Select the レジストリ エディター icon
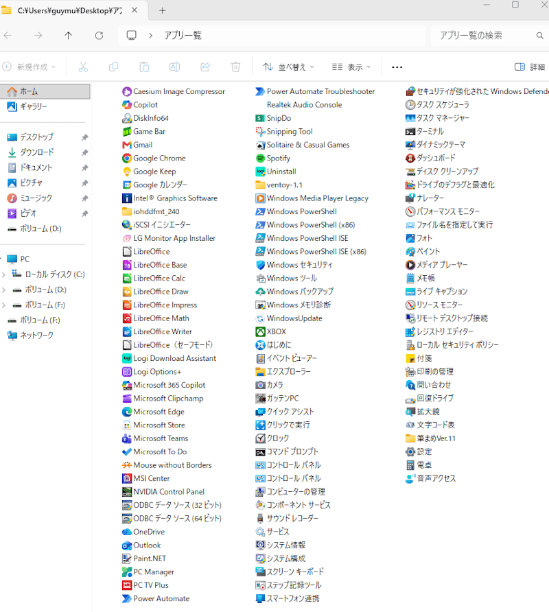The width and height of the screenshot is (549, 612). pyautogui.click(x=410, y=332)
